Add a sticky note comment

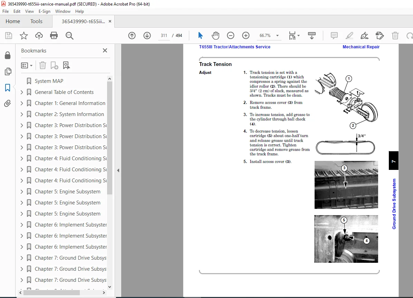tap(334, 36)
